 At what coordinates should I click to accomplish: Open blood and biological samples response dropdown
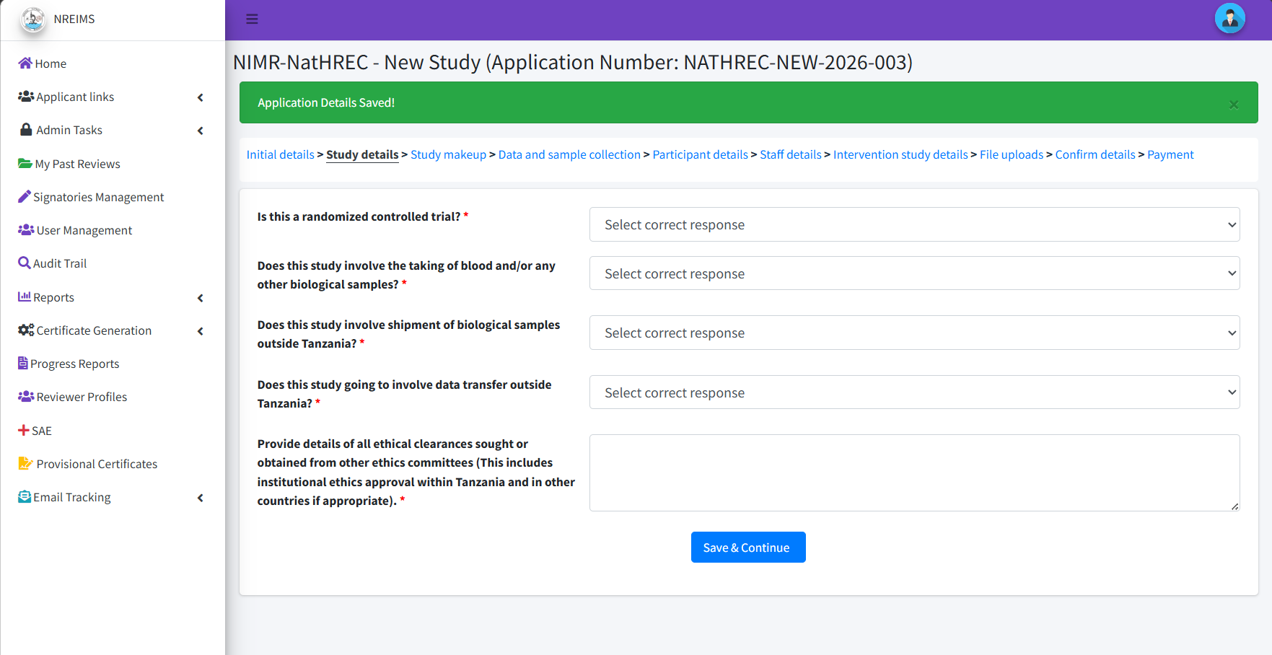(x=914, y=273)
